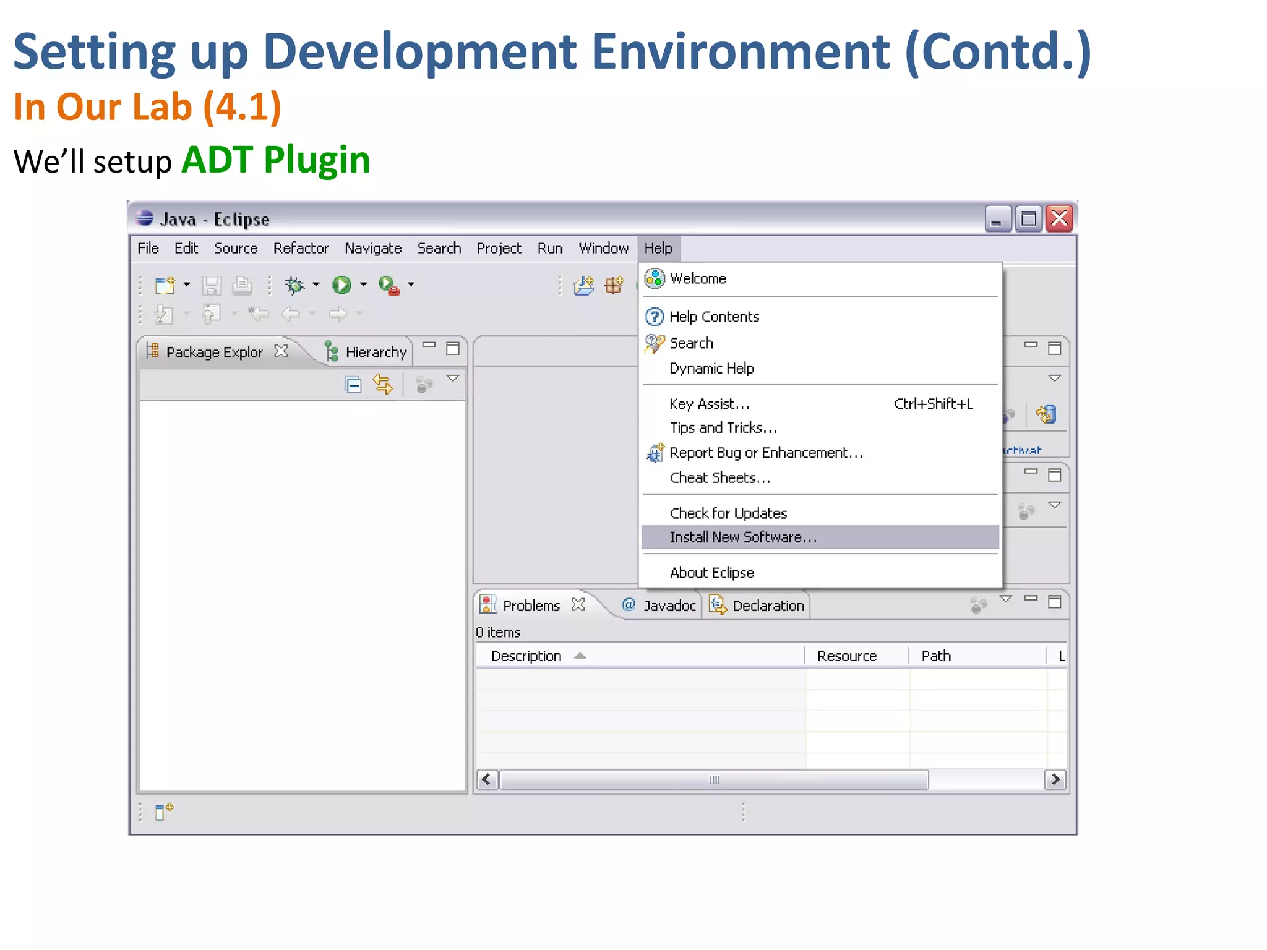
Task: Choose Cheat Sheets menu entry
Action: pos(820,477)
